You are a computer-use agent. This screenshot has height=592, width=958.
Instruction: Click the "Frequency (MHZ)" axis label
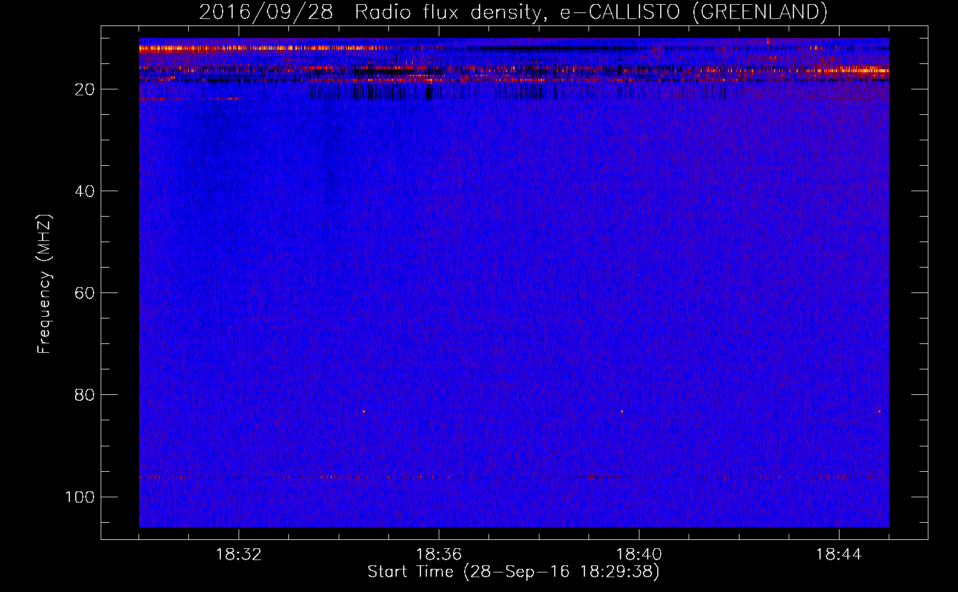(x=44, y=284)
